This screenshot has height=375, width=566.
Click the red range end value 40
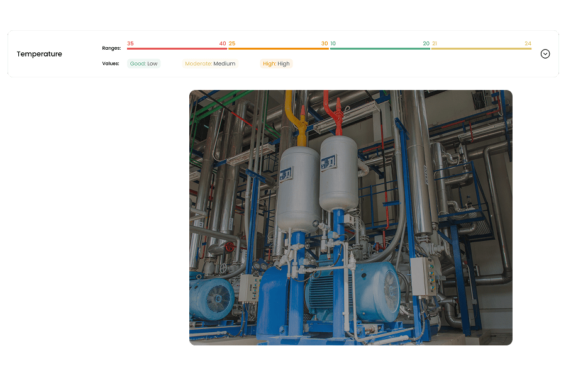click(x=223, y=43)
